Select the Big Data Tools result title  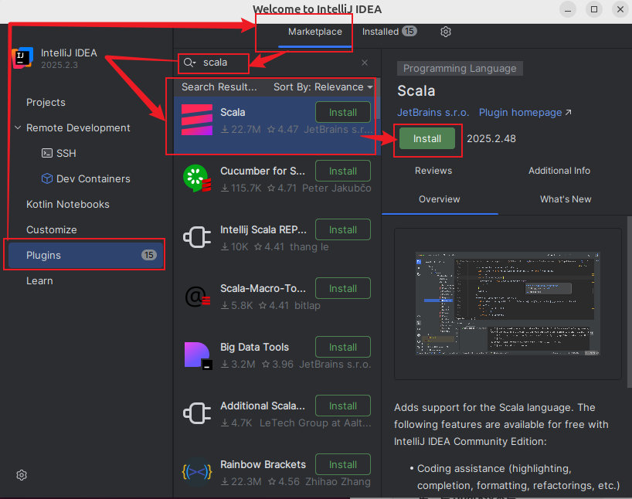(254, 347)
